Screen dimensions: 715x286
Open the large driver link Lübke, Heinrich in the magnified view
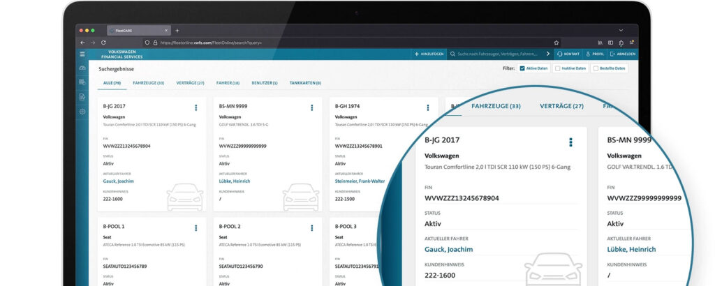(631, 249)
